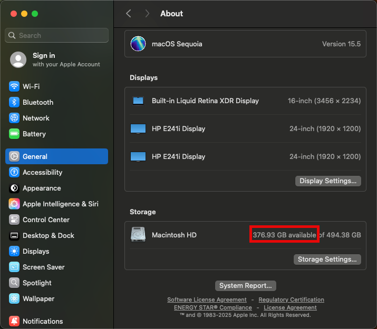Open Control Center settings
Viewport: 377px width, 329px height.
56,220
